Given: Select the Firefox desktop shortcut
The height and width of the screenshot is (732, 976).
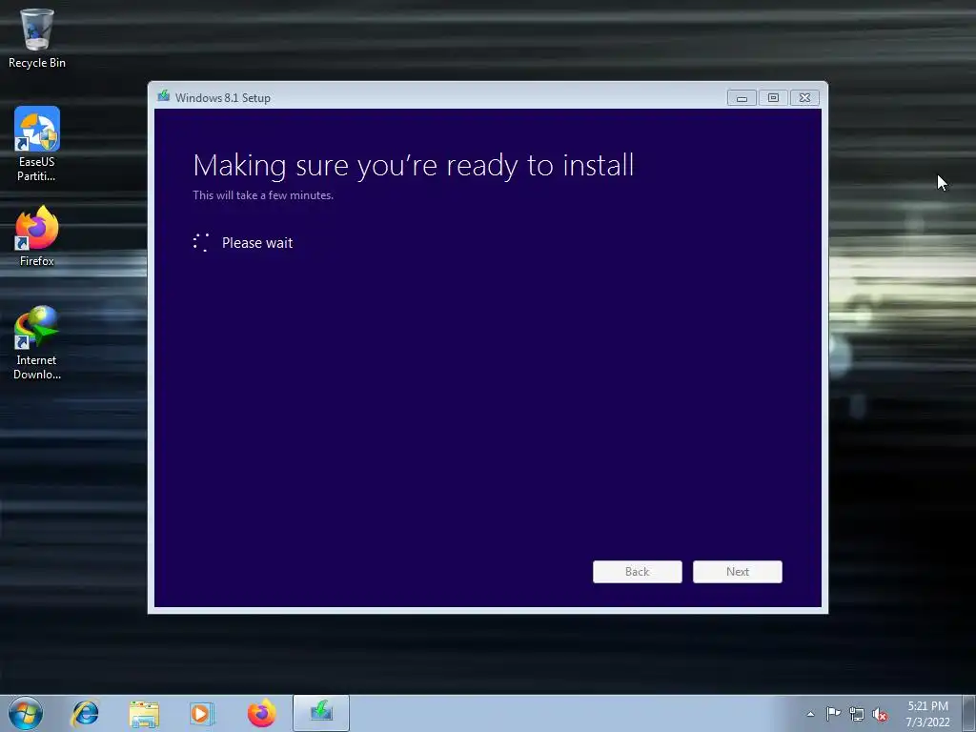Looking at the screenshot, I should 37,236.
